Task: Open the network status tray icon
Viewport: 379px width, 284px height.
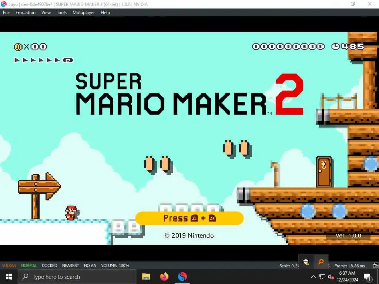Action: pos(322,277)
